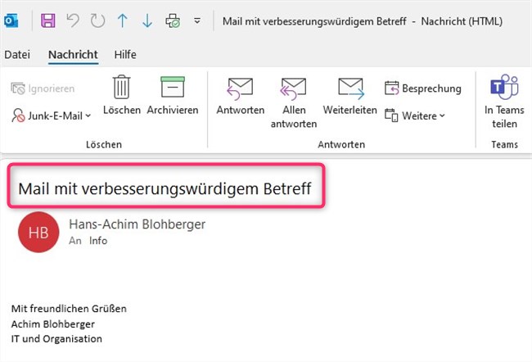This screenshot has width=532, height=362.
Task: Click the Weitere icon with phone symbol
Action: (391, 115)
